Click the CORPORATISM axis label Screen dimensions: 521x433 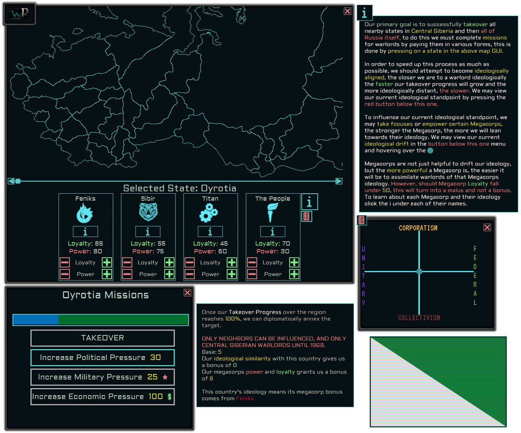(418, 228)
